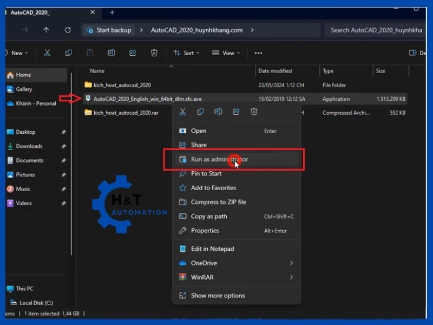Viewport: 433px width, 325px height.
Task: Open a new tab with plus icon
Action: [112, 12]
